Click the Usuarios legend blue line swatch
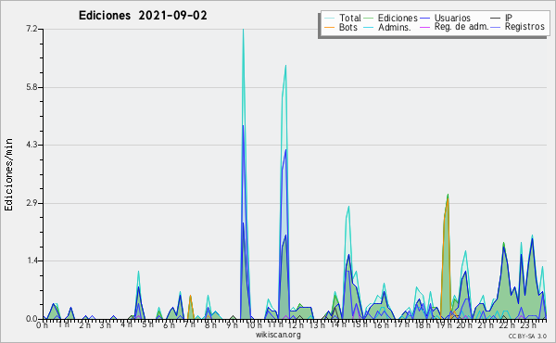Viewport: 556px width, 343px height. (424, 19)
